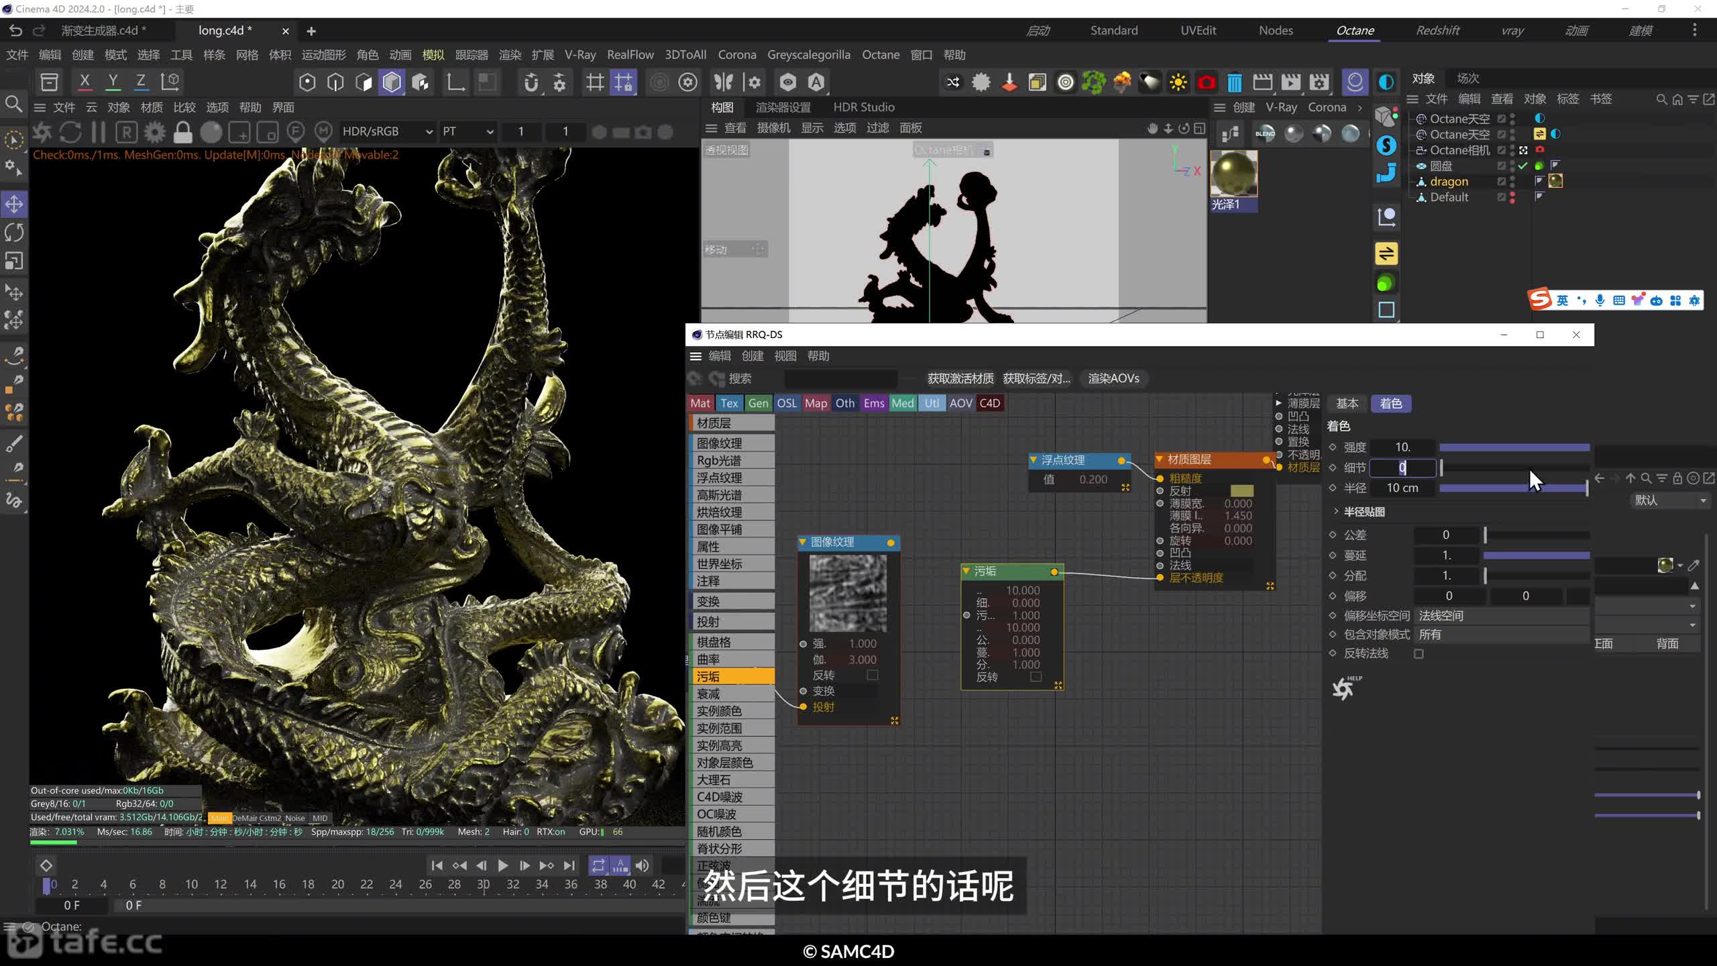Toggle dragon object visibility dots
Viewport: 1717px width, 966px height.
[1512, 181]
